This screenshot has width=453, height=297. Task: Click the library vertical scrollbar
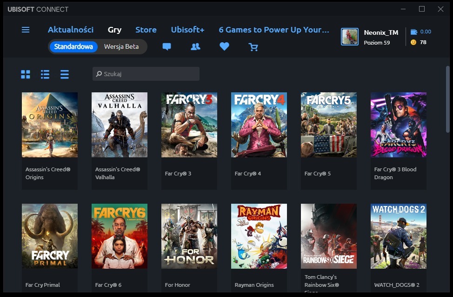click(x=448, y=99)
